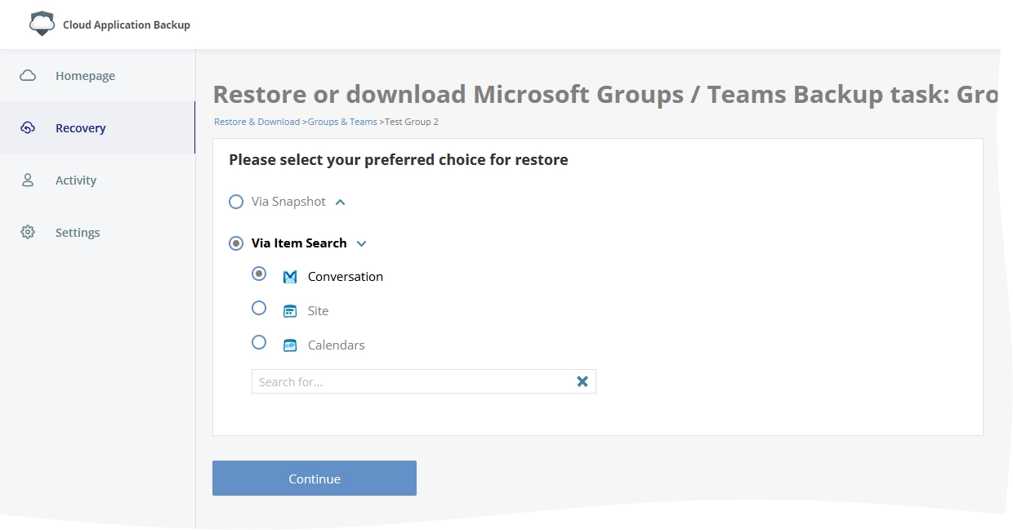Click the Continue button

315,479
